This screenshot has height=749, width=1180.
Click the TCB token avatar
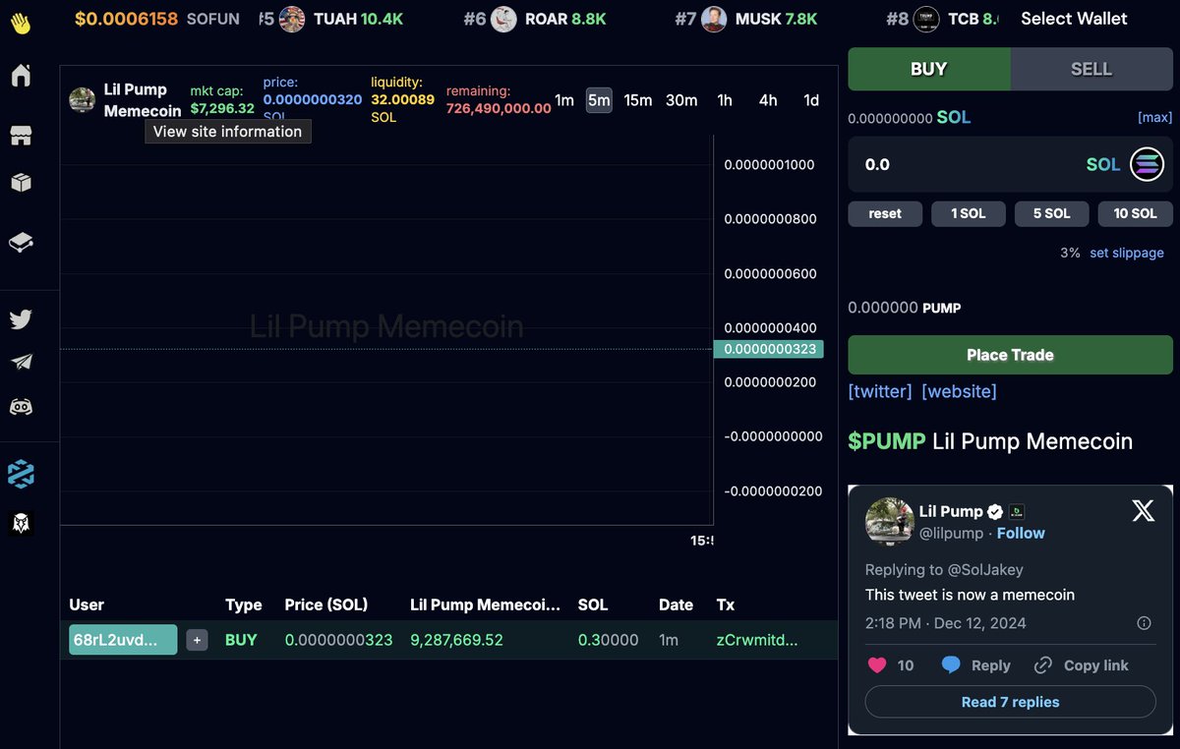click(x=926, y=19)
